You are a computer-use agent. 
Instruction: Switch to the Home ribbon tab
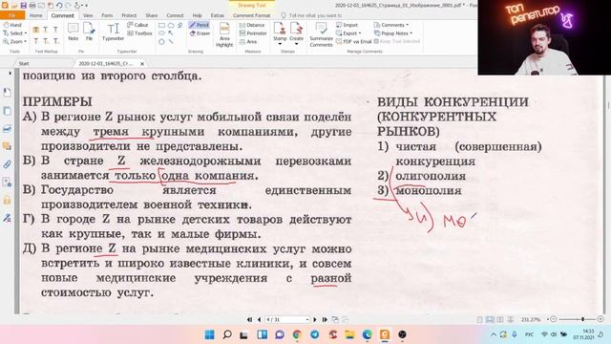pos(36,15)
